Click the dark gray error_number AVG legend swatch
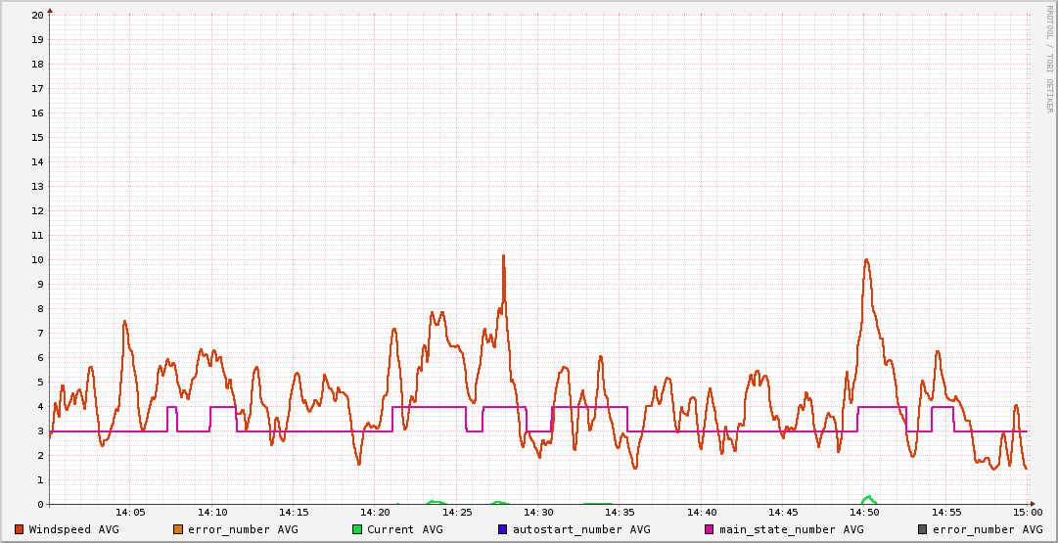The height and width of the screenshot is (543, 1058). tap(923, 529)
